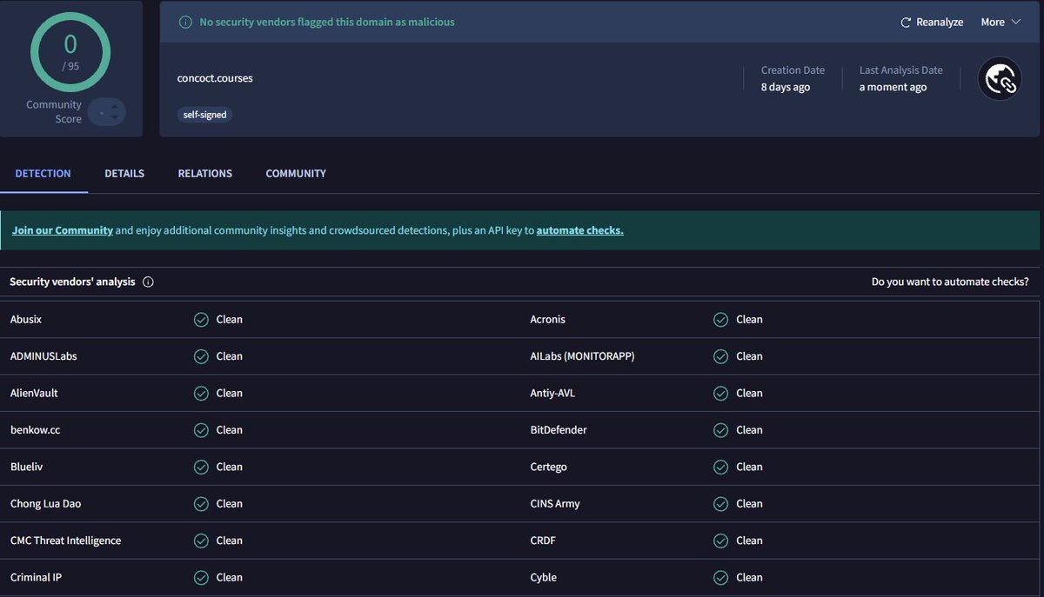This screenshot has width=1044, height=597.
Task: Select the Criminal IP vendor name
Action: coord(37,578)
